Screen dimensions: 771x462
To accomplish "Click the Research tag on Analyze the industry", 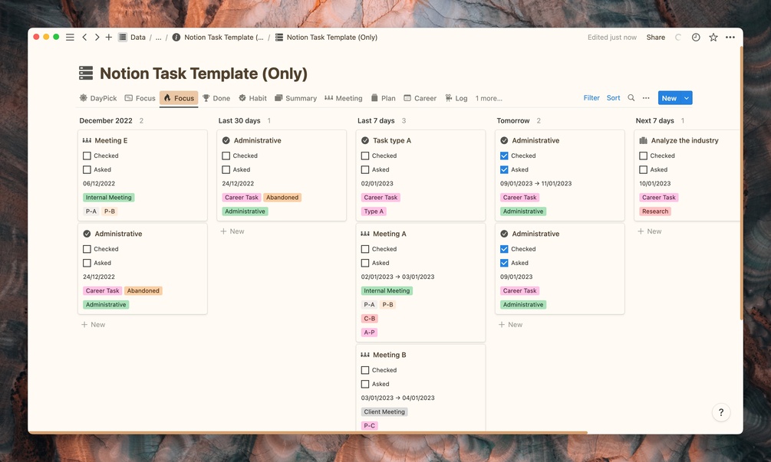I will pos(655,211).
